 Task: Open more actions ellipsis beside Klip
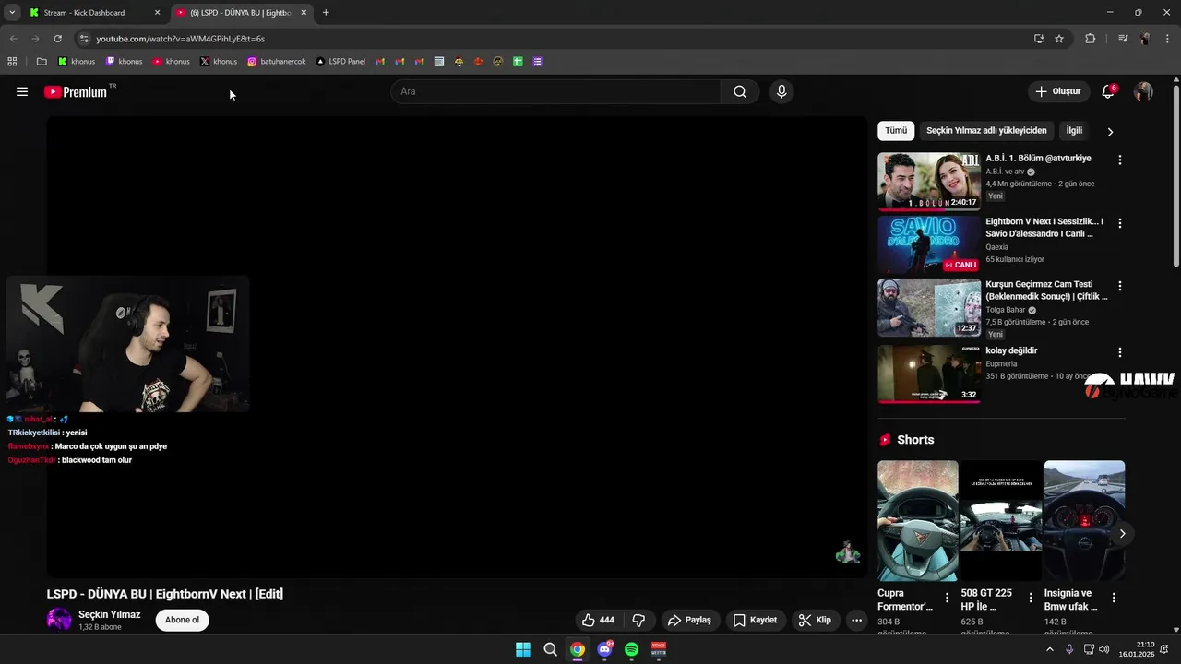click(x=856, y=620)
